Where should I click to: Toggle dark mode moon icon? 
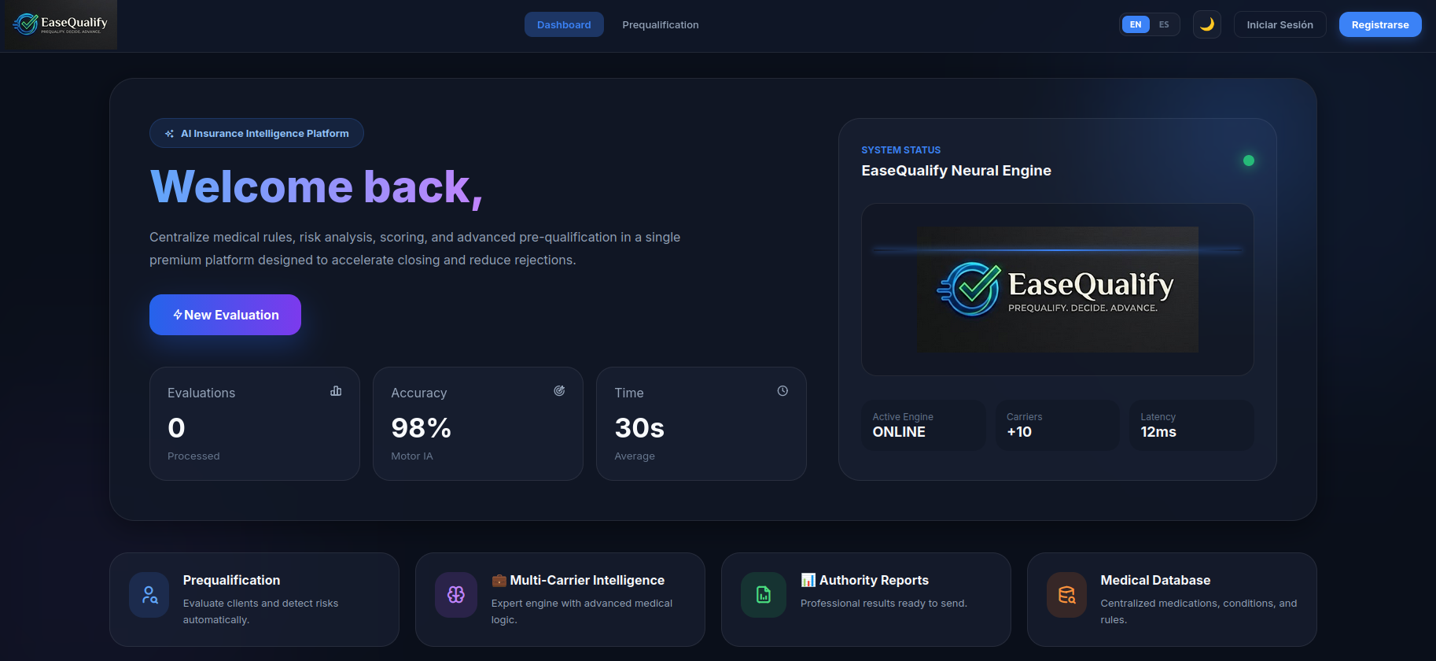(1207, 24)
